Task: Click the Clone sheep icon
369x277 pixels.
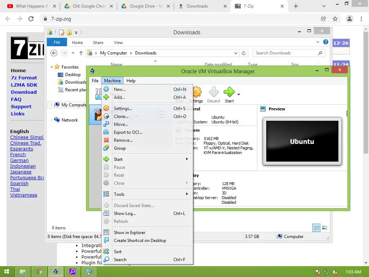Action: (106, 116)
